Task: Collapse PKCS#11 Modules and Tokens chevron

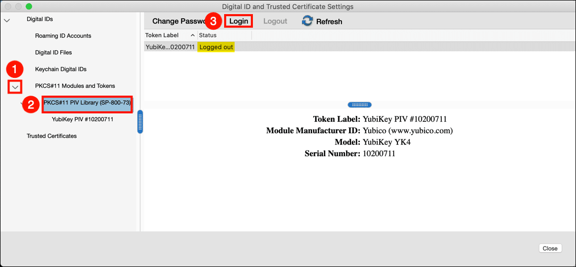Action: click(15, 86)
